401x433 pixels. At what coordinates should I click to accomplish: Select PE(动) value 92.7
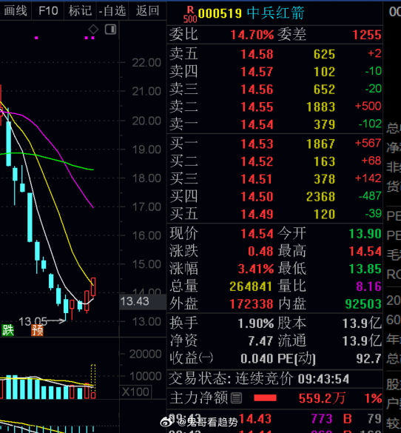point(369,359)
